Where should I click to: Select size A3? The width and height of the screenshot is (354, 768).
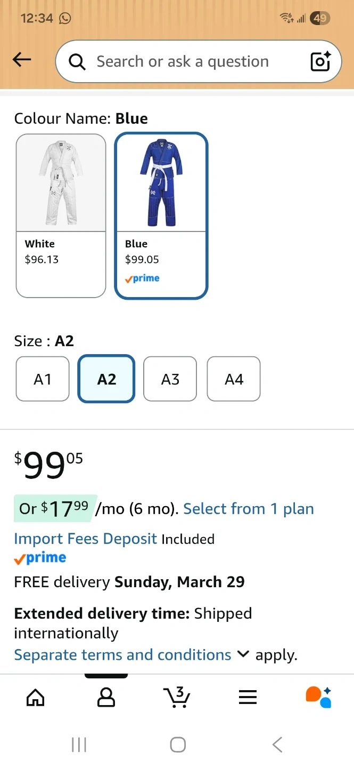click(x=170, y=379)
